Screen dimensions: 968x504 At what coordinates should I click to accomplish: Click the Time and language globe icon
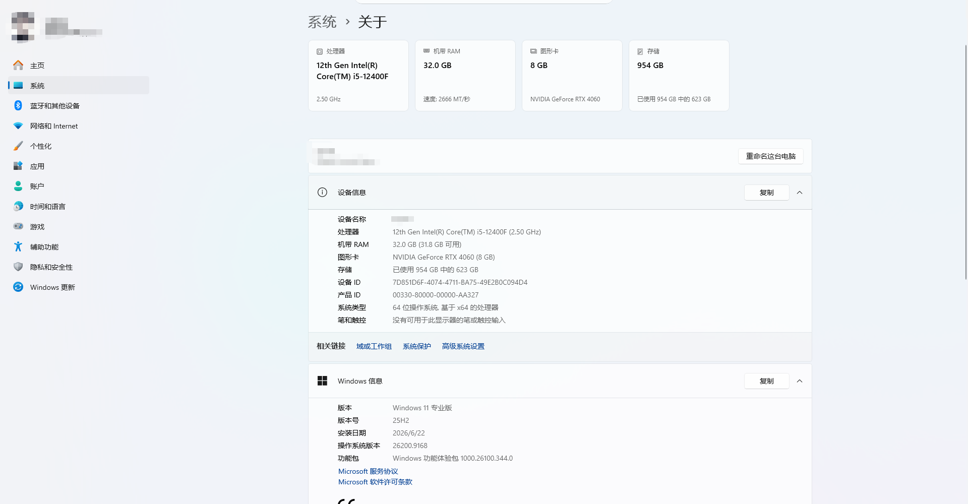click(18, 206)
